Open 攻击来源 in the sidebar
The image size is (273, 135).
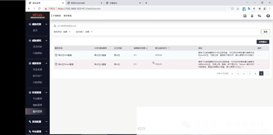point(38,69)
